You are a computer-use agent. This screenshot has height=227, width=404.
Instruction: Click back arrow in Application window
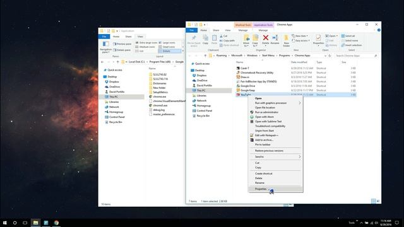click(102, 62)
